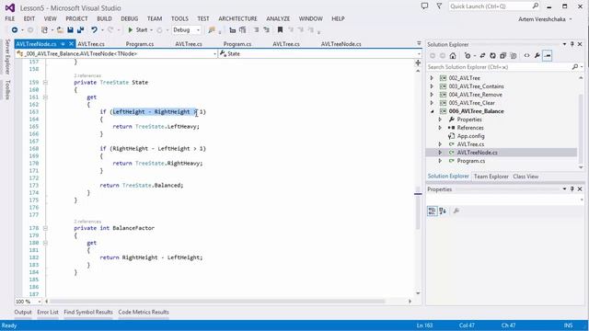This screenshot has width=589, height=331.
Task: Open the class navigation dropdown for AVLTreeNode<TNode>
Action: (214, 53)
